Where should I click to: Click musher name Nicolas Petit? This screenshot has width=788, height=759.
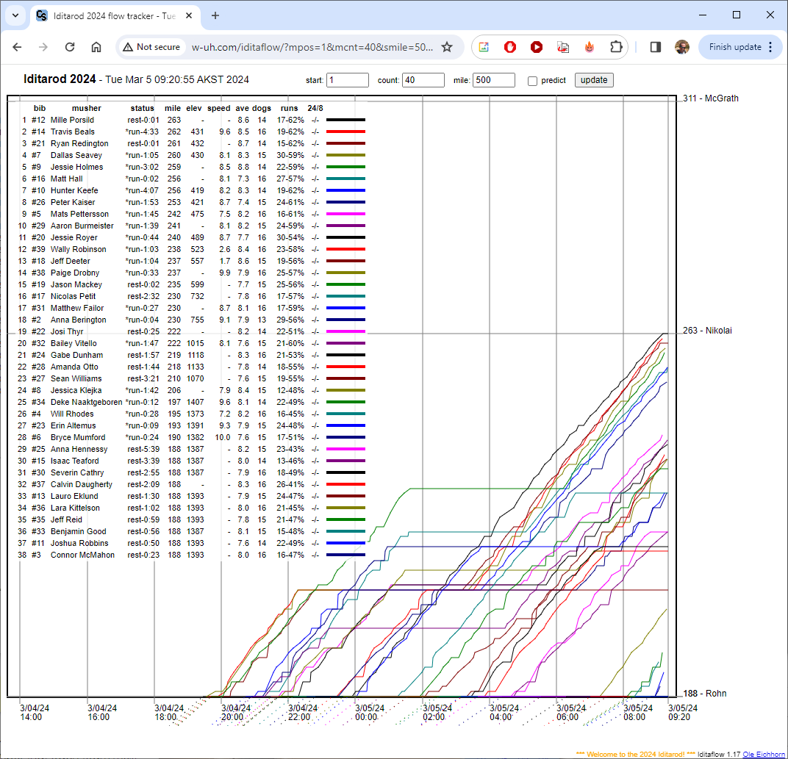(73, 296)
